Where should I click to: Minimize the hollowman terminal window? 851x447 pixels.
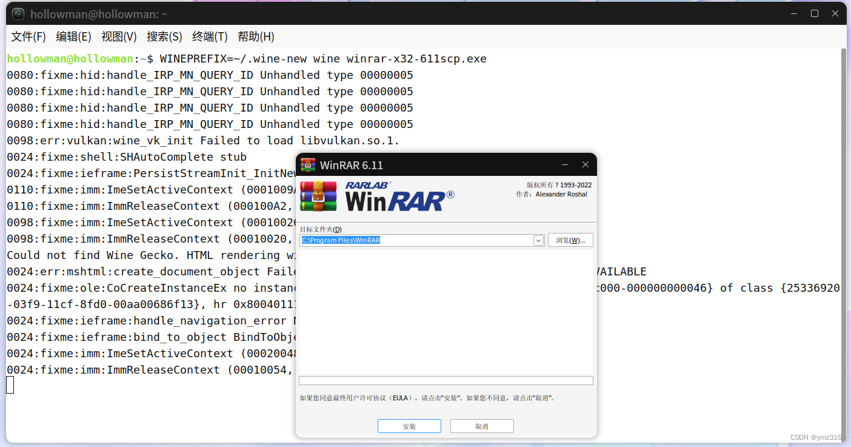point(795,13)
